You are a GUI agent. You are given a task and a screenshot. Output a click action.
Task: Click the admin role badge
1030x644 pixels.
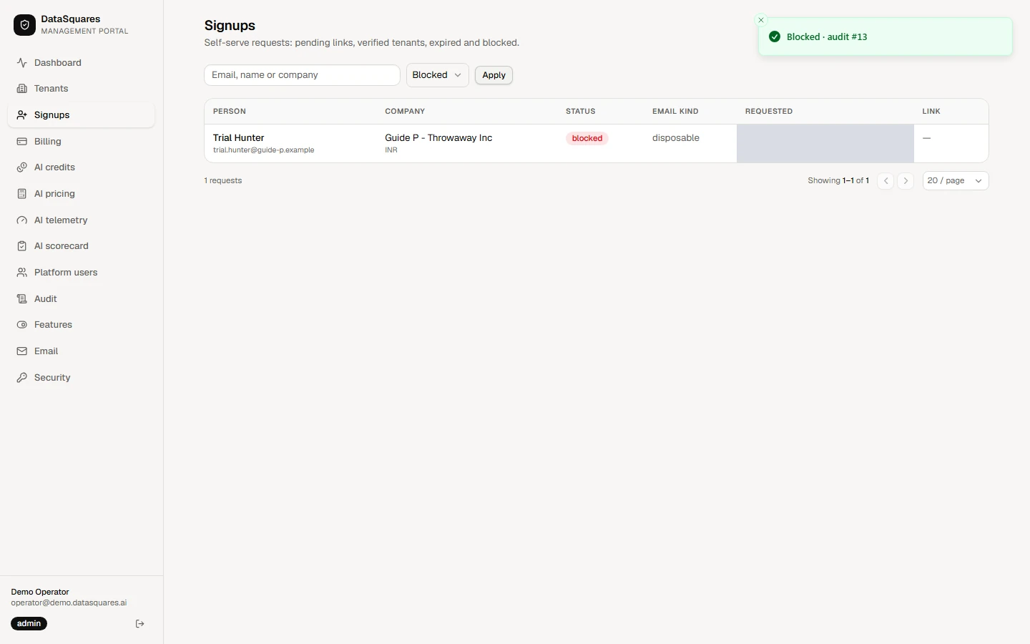coord(29,624)
